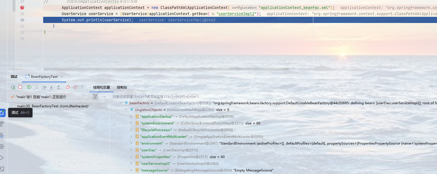Open the Debug tool window from the sidebar
The image size is (437, 174).
(x=2, y=113)
